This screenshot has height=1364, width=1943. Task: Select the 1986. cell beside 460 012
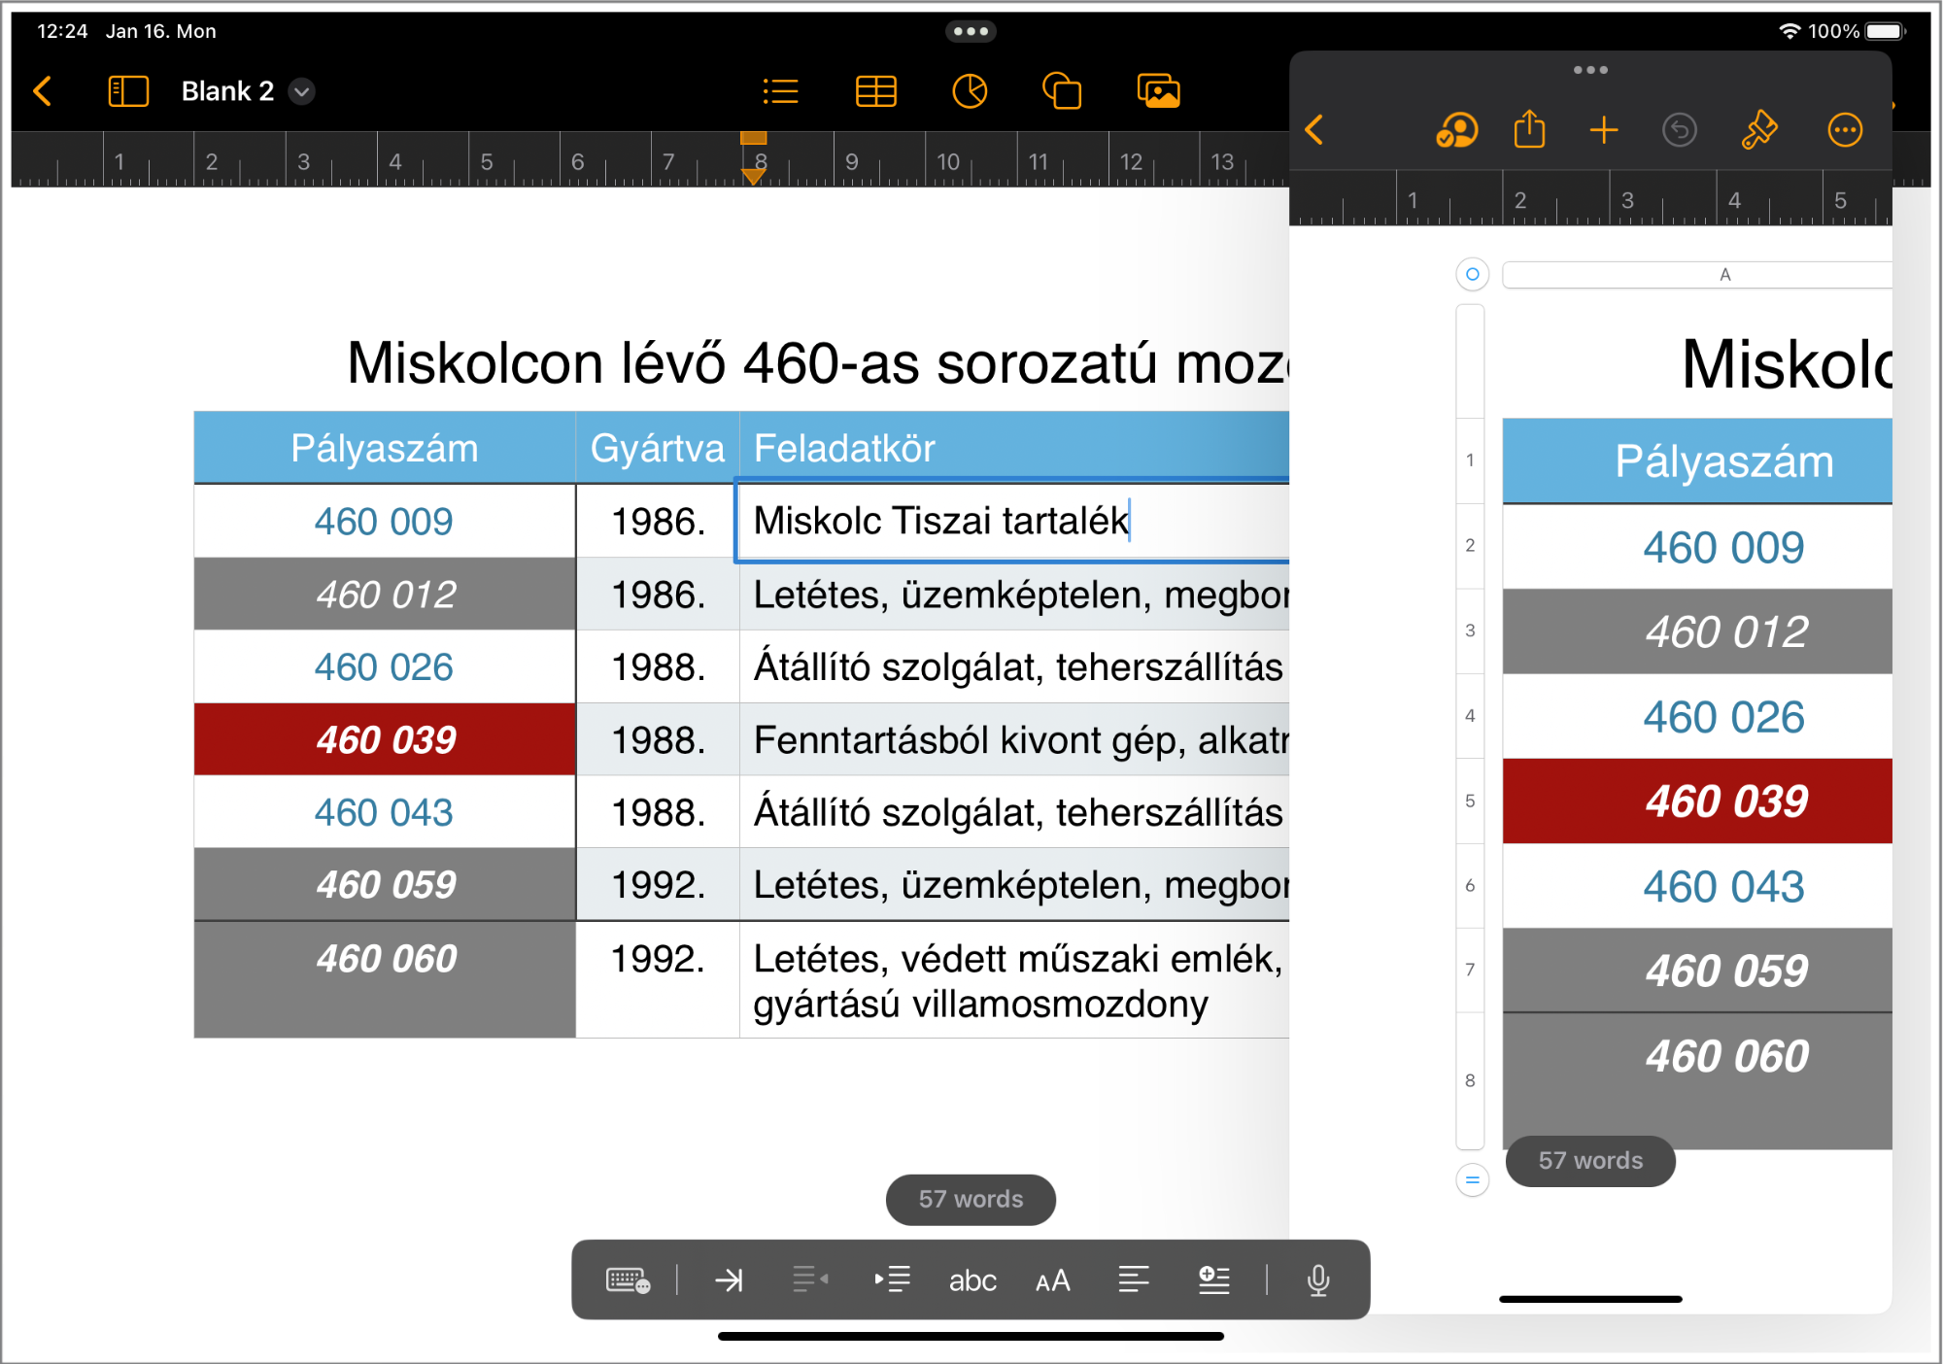(658, 595)
